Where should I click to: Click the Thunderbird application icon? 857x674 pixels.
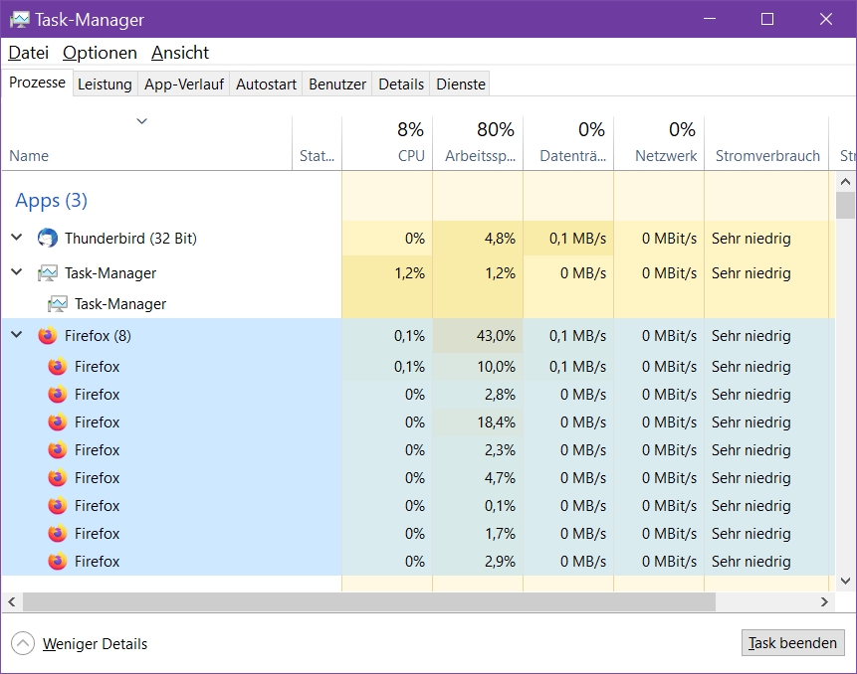[47, 239]
